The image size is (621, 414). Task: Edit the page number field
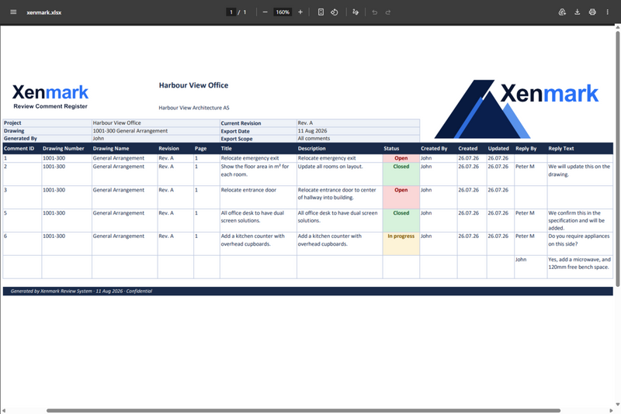231,12
